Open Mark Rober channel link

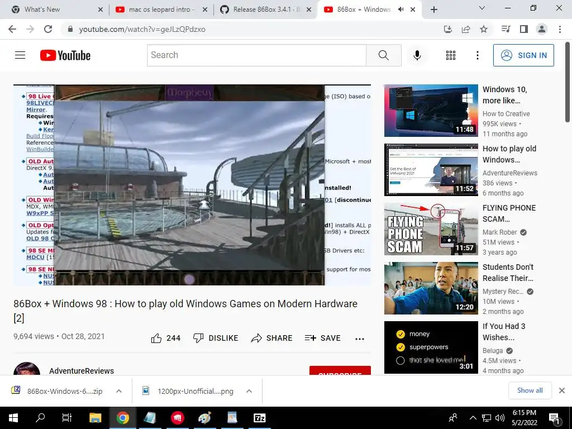499,232
